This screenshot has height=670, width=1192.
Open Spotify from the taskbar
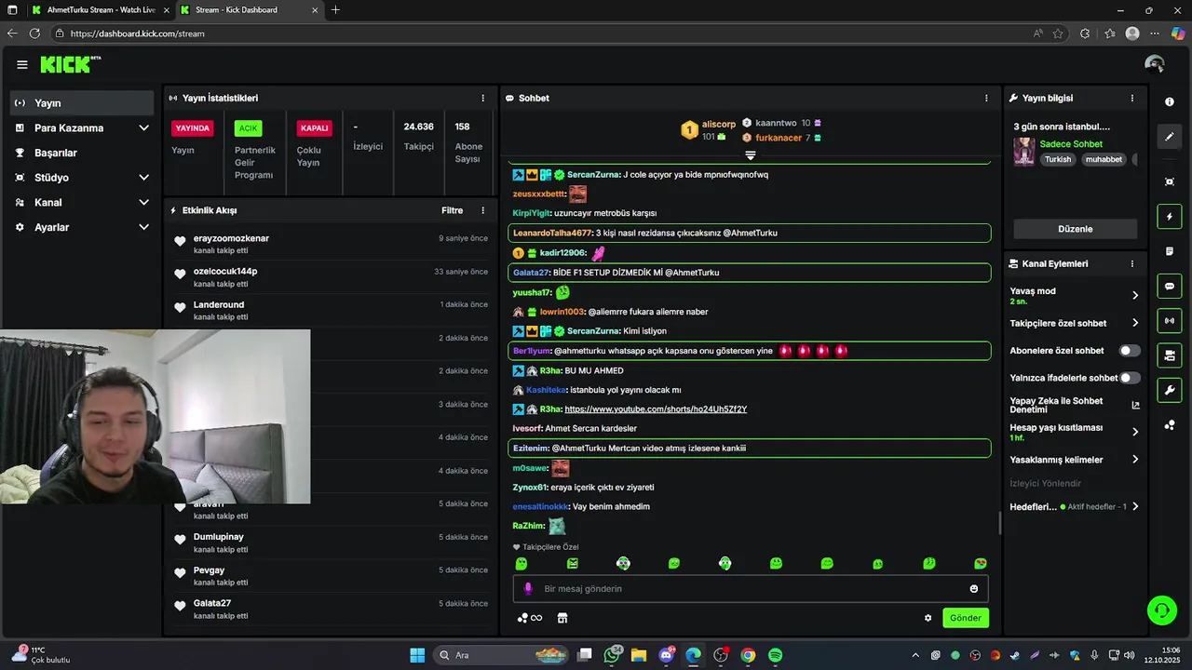point(775,655)
